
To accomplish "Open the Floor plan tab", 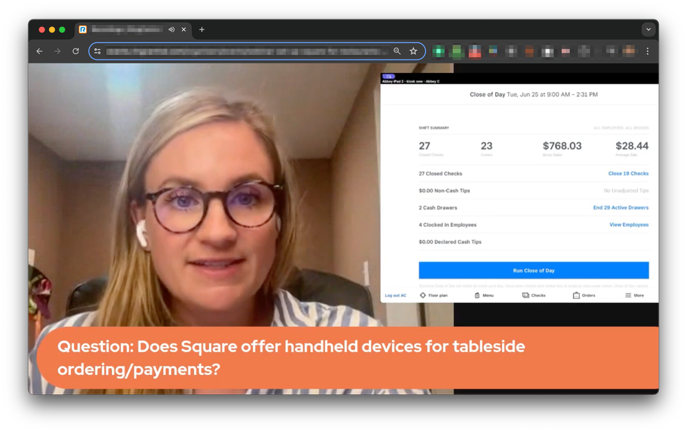I will [433, 295].
